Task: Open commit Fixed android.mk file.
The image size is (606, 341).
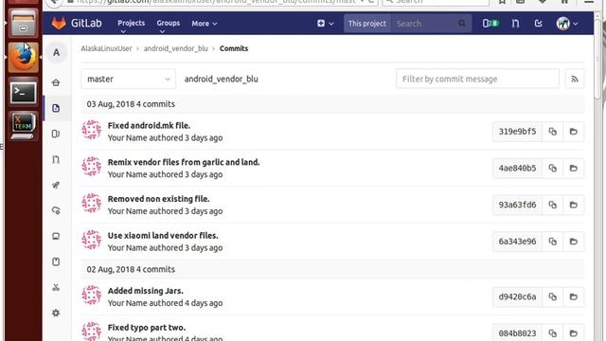Action: pos(149,125)
